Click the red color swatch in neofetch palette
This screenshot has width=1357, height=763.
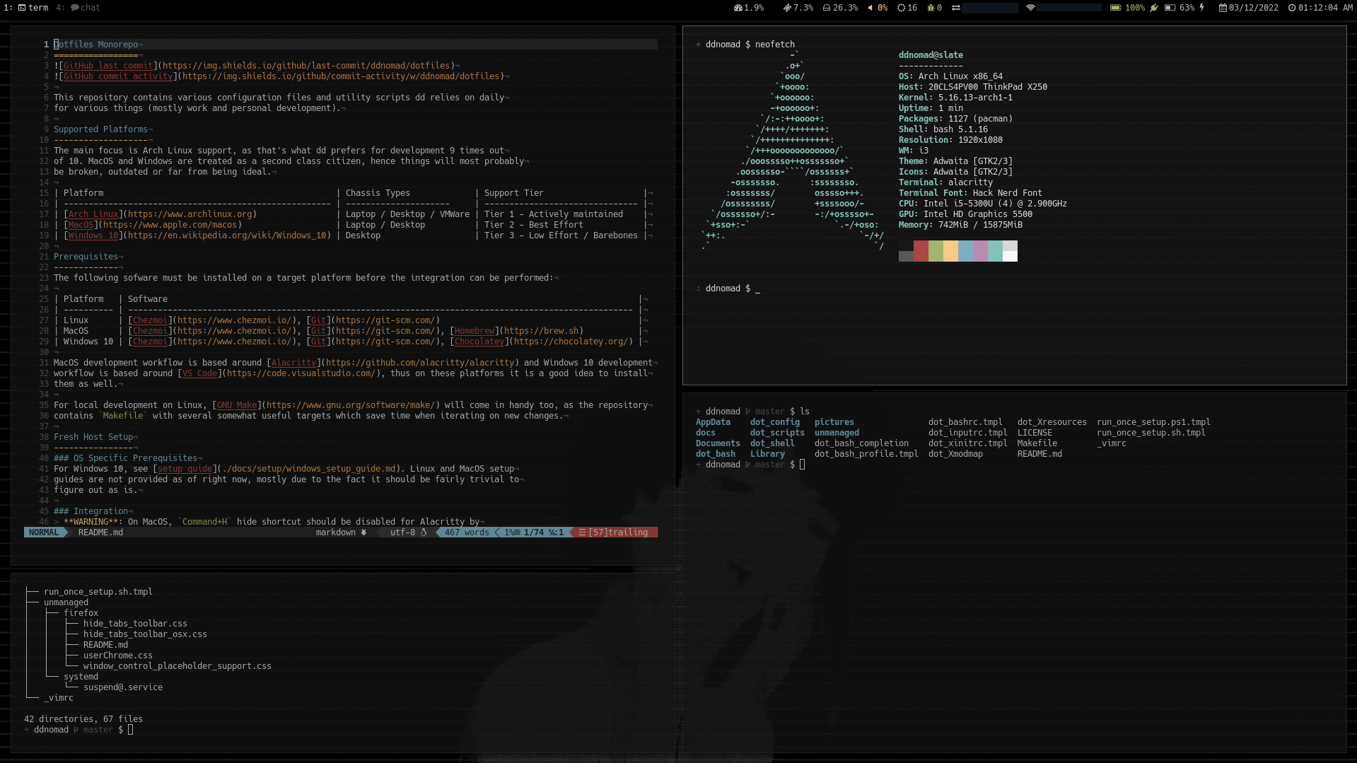(x=921, y=251)
